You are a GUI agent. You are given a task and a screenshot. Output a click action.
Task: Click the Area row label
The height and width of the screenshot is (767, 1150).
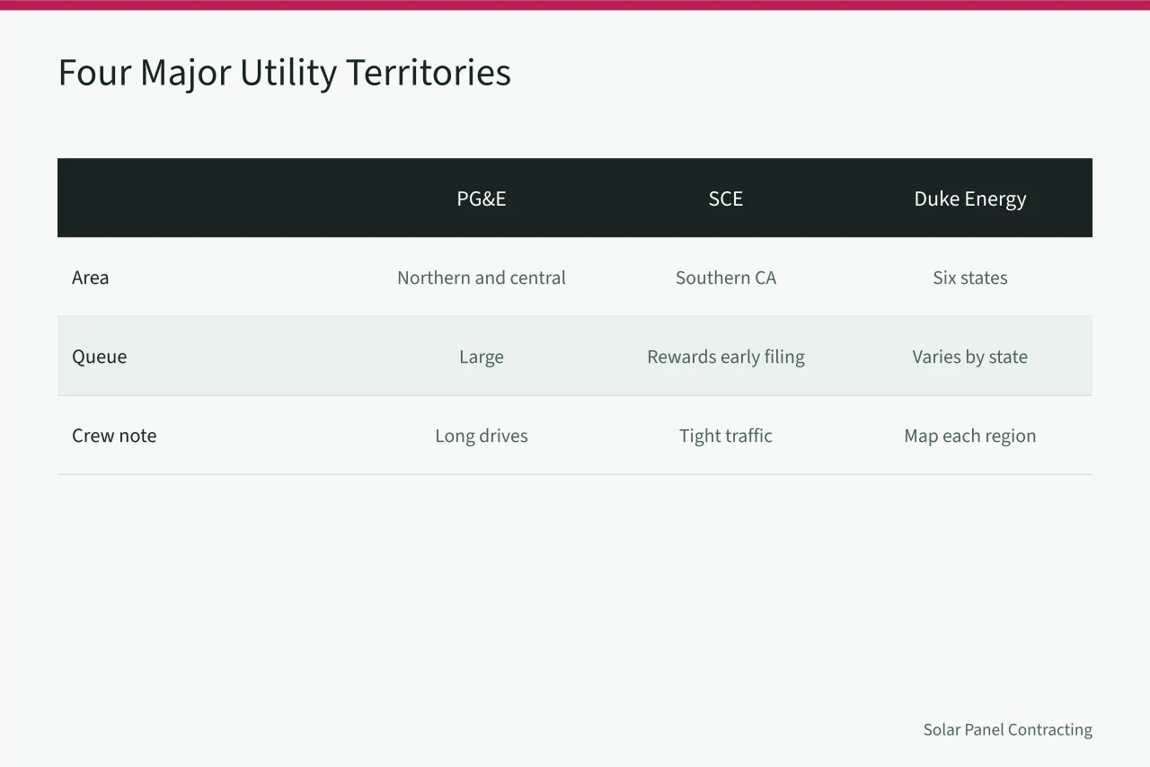pyautogui.click(x=91, y=278)
